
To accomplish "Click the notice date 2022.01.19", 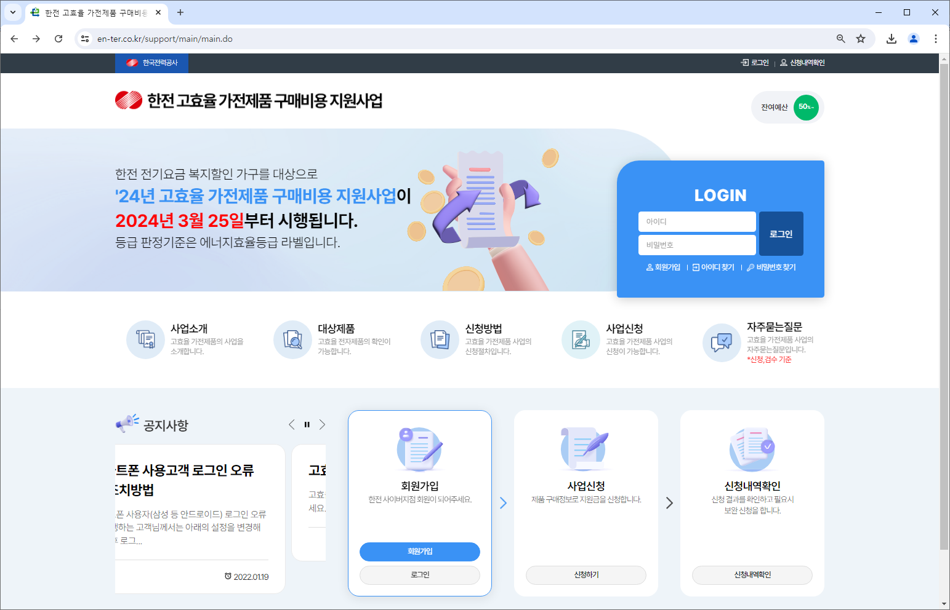I will click(247, 577).
